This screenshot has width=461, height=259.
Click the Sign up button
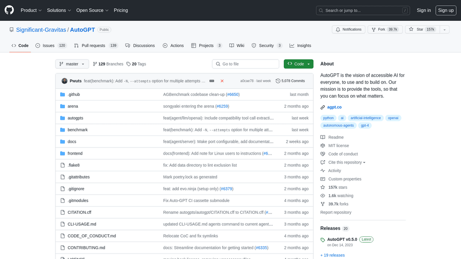click(446, 10)
